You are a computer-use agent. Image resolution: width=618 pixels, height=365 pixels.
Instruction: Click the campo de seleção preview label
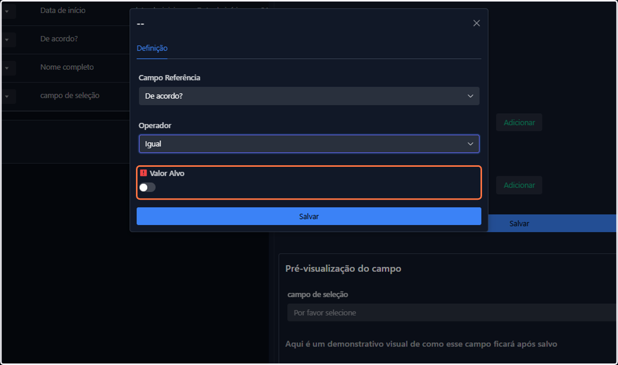[x=318, y=294]
